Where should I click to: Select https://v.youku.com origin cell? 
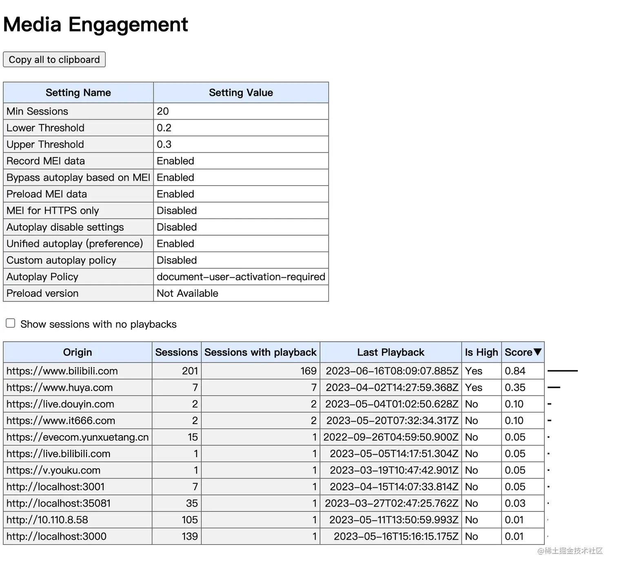(x=78, y=470)
